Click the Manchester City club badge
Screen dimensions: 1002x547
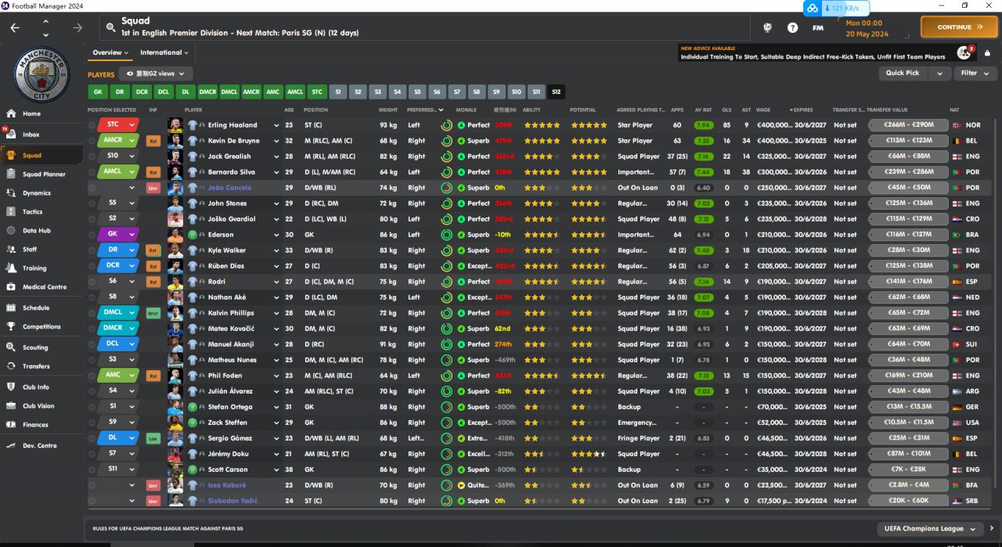point(43,74)
